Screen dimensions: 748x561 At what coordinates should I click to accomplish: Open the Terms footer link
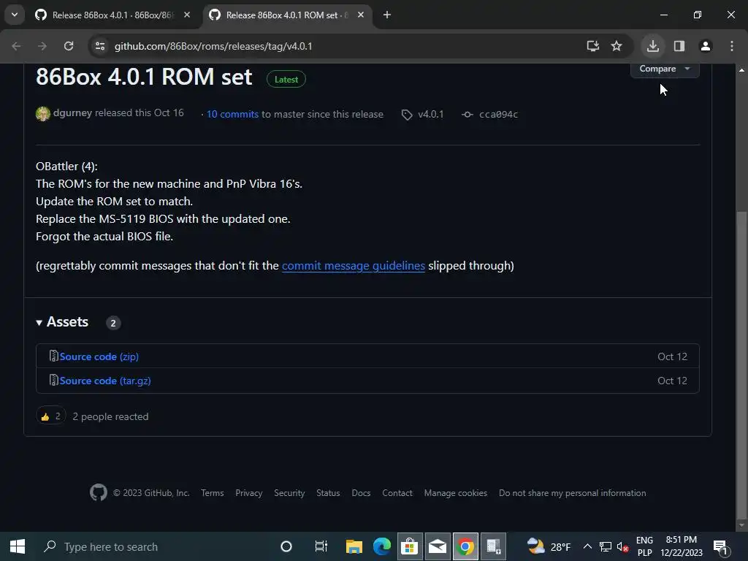pos(213,493)
